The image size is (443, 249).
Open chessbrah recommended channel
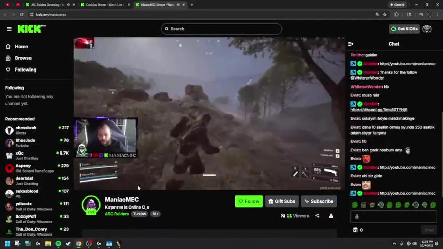tap(37, 130)
